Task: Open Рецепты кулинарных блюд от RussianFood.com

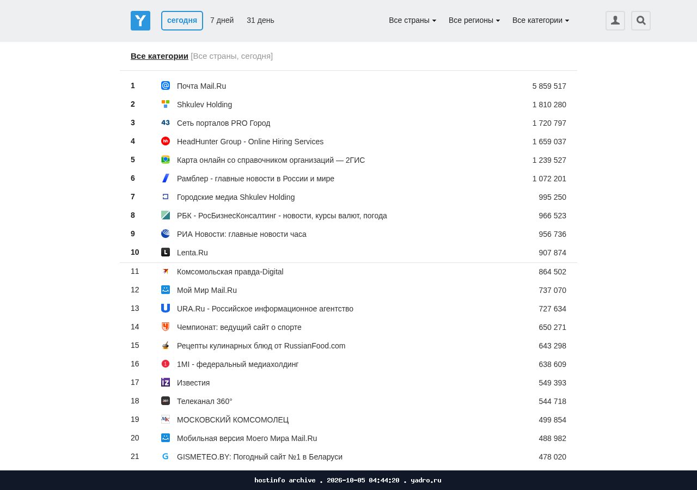Action: (261, 346)
